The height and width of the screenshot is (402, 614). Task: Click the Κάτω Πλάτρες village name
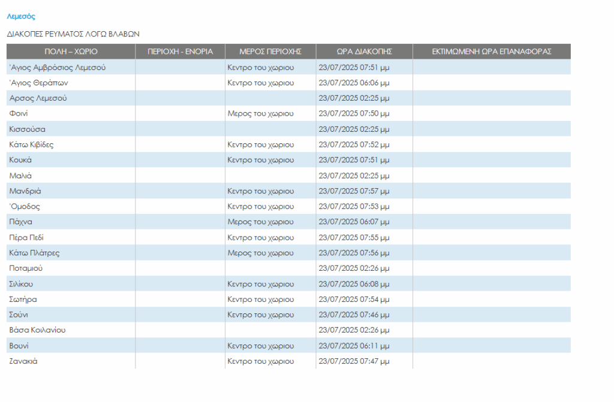coord(34,253)
